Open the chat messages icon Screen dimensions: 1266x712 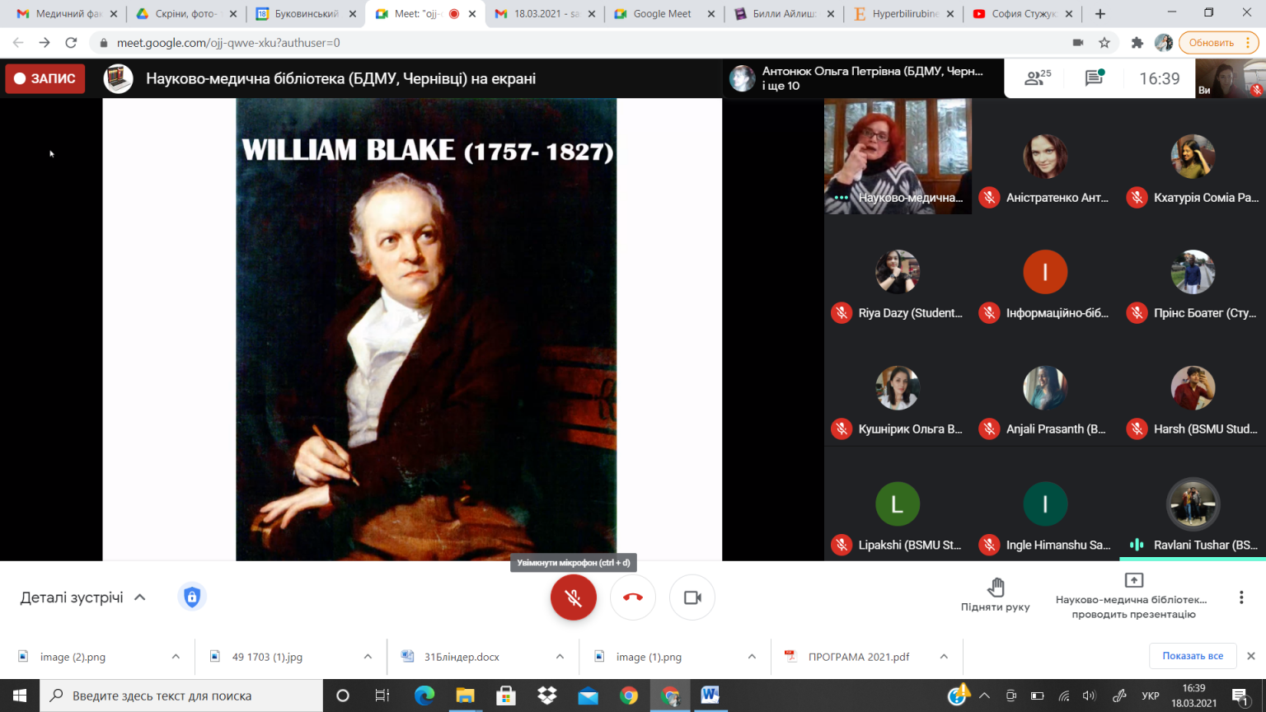[1095, 78]
